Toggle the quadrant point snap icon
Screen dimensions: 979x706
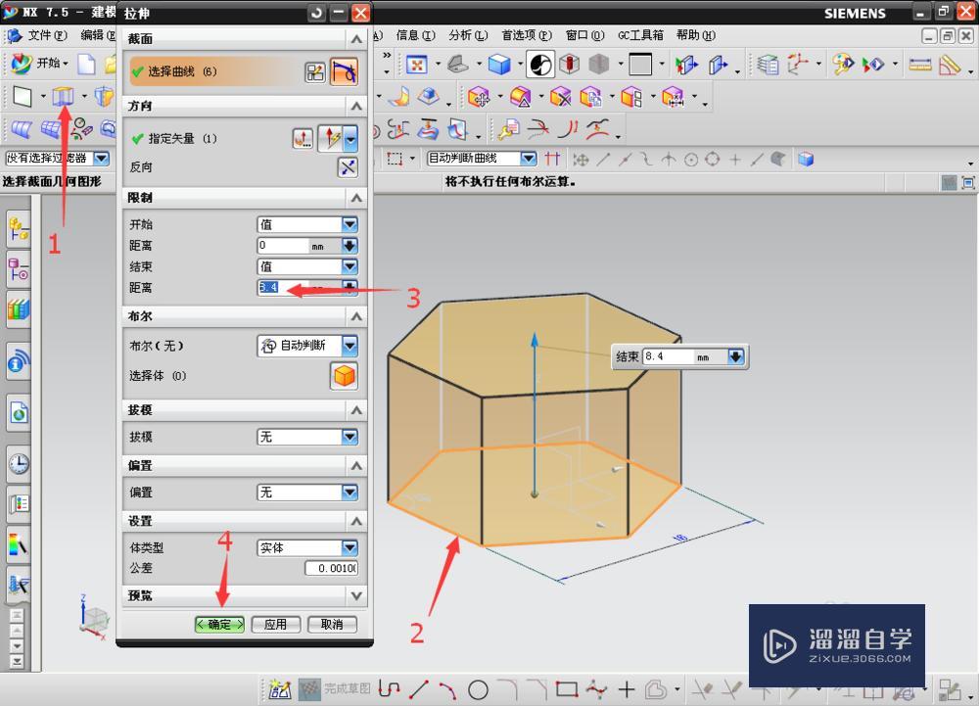[x=713, y=160]
